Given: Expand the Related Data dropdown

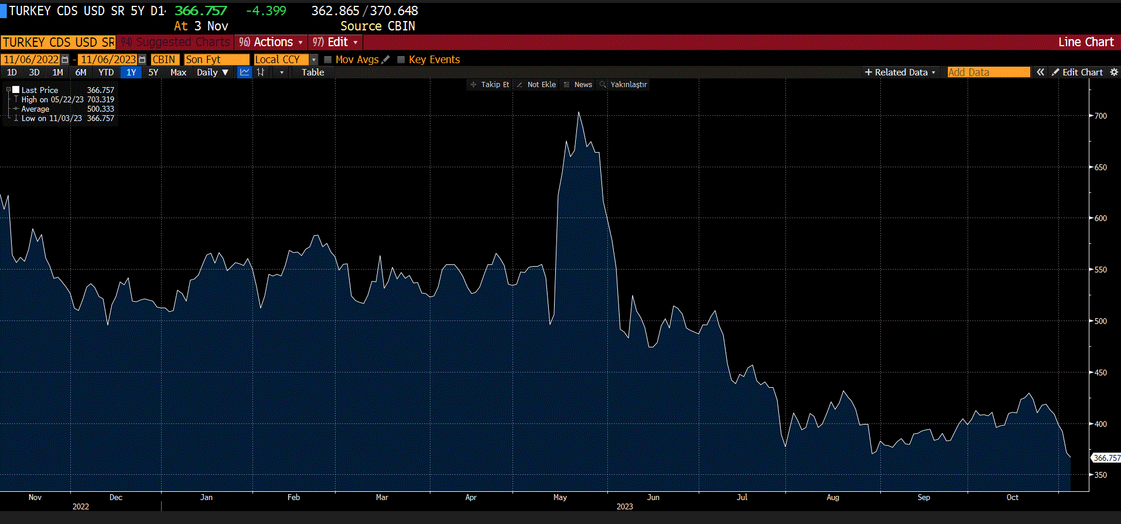Looking at the screenshot, I should click(900, 73).
